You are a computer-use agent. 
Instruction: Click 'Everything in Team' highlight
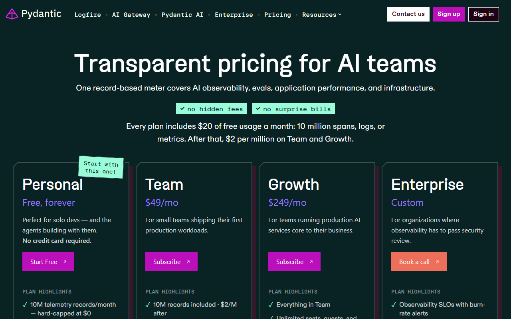pyautogui.click(x=303, y=305)
